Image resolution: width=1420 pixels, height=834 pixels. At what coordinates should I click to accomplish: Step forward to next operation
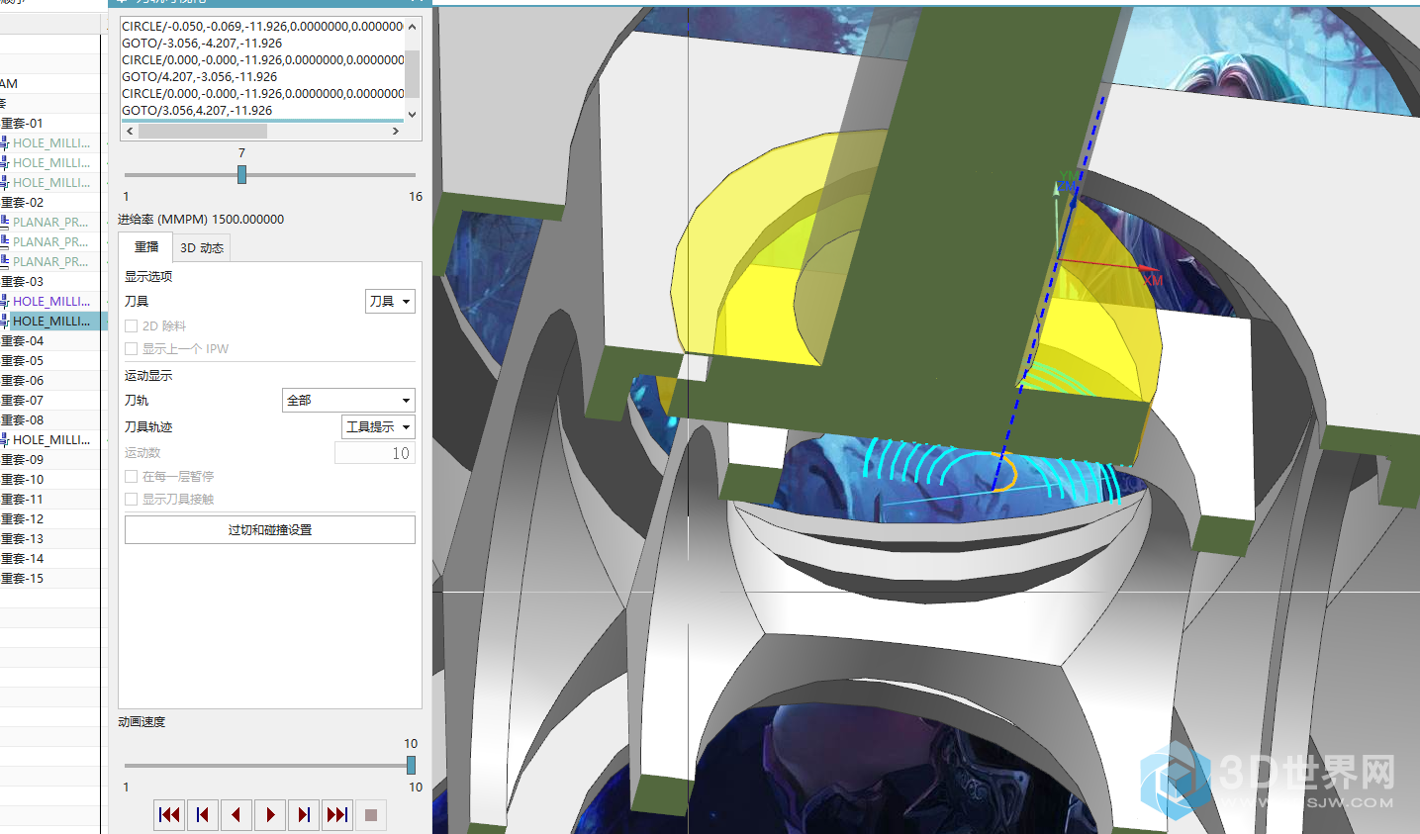pyautogui.click(x=304, y=814)
